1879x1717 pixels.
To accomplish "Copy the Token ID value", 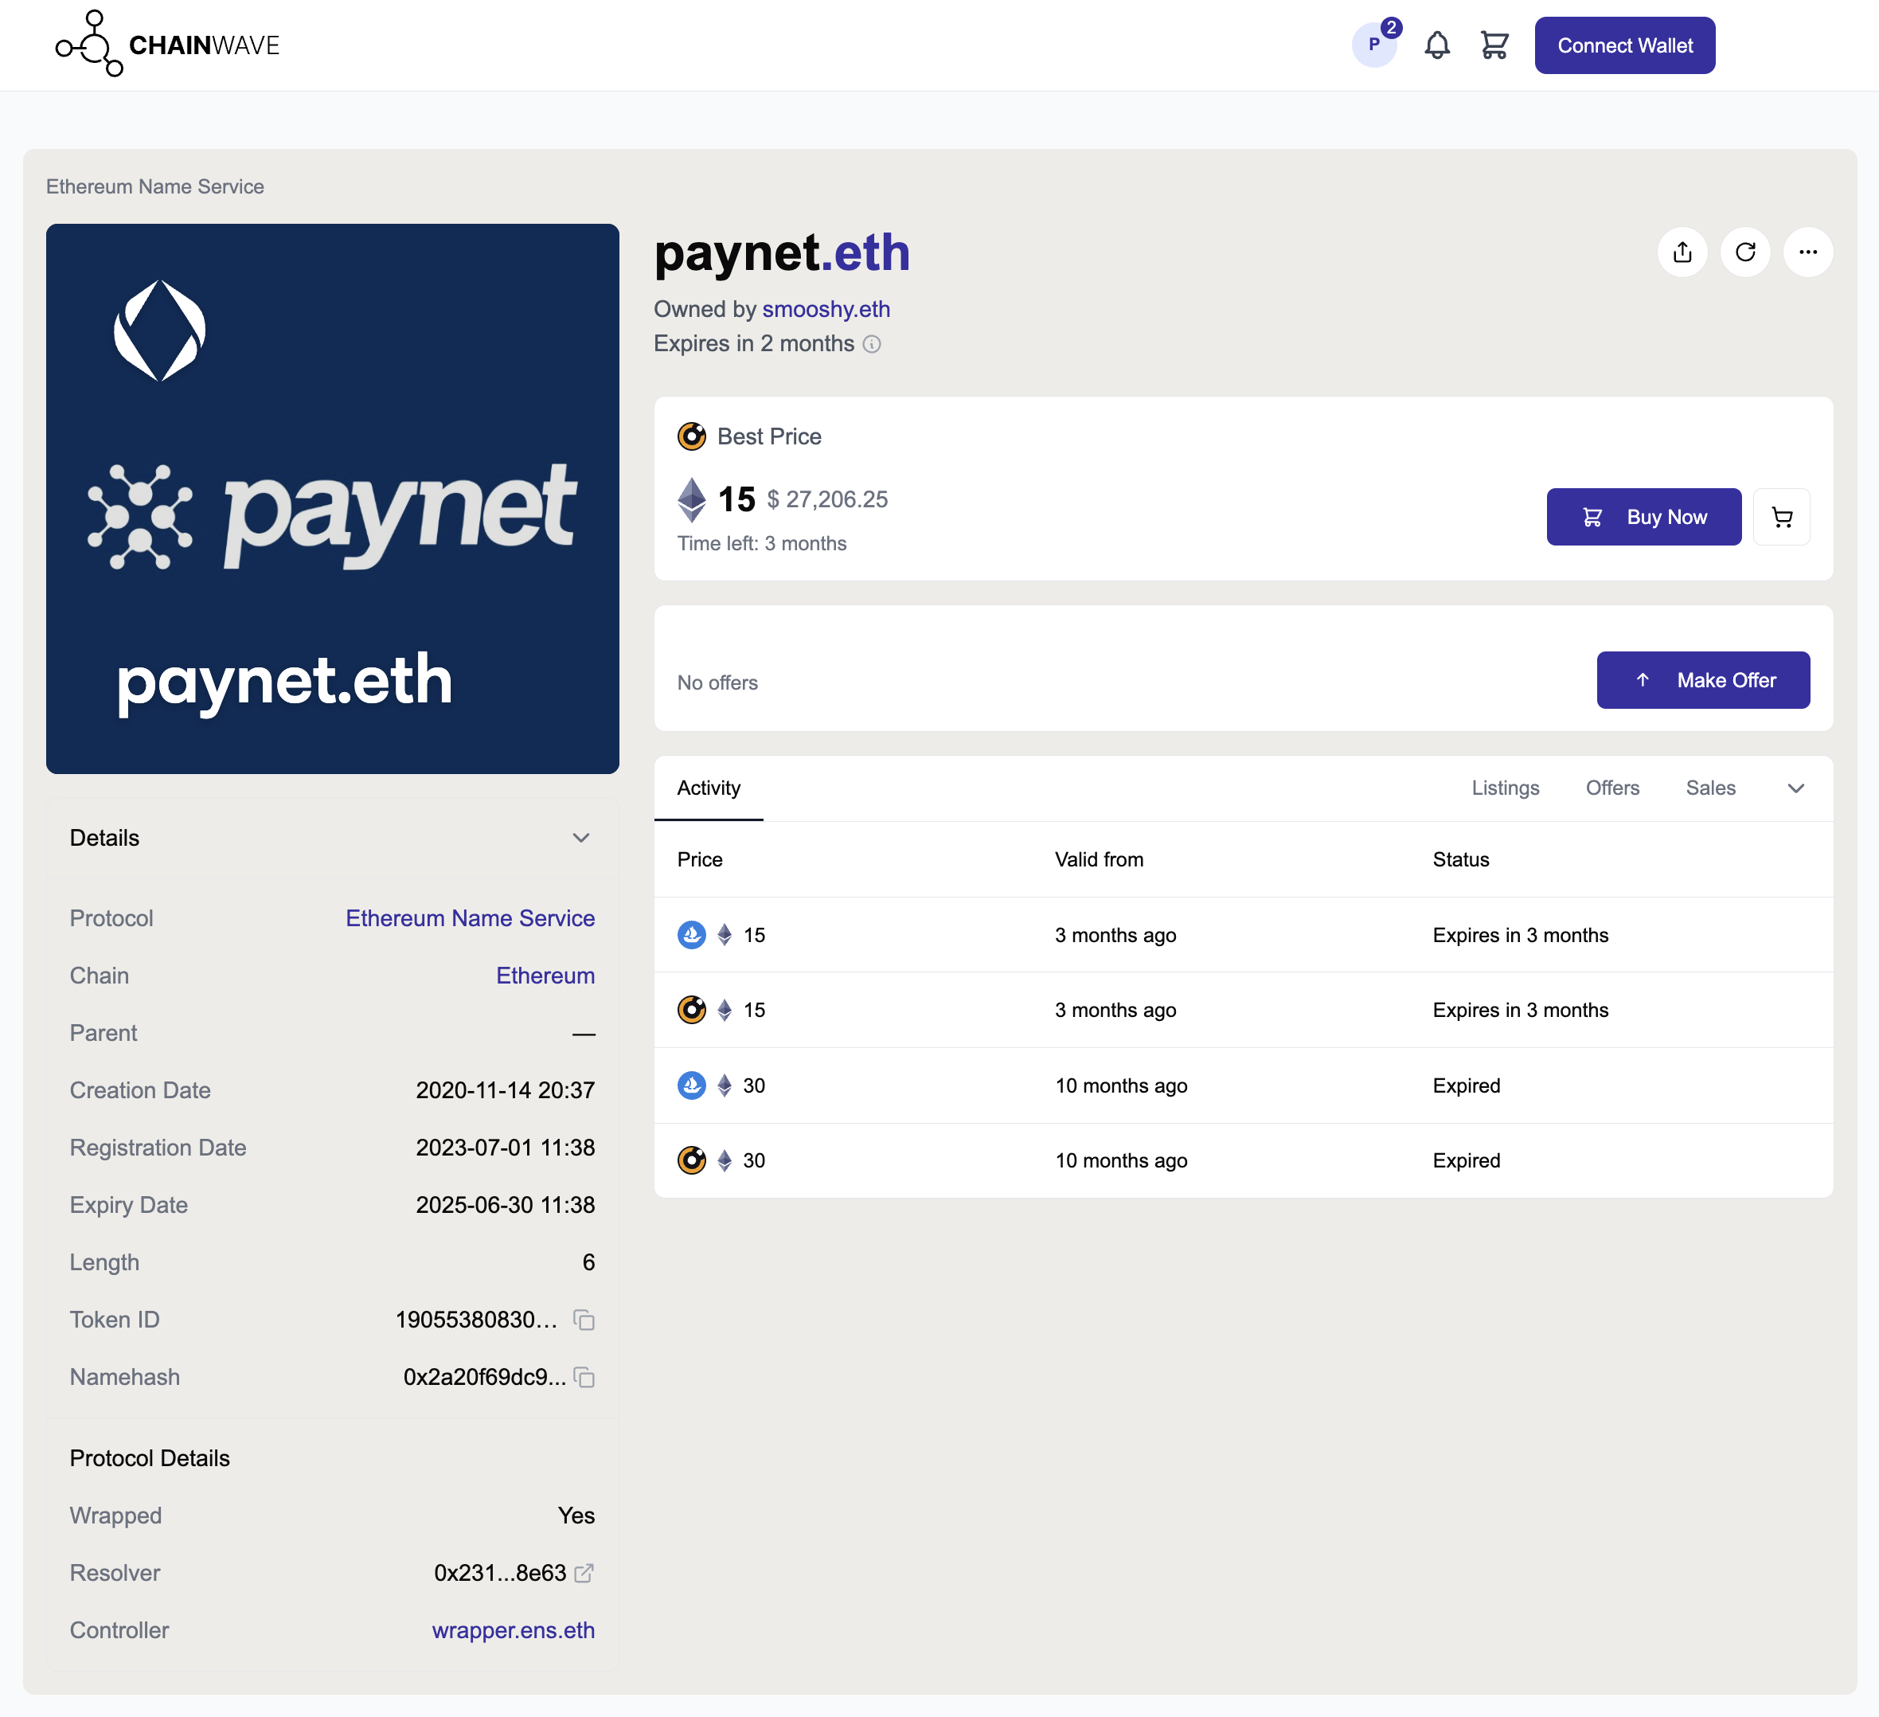I will click(x=584, y=1320).
